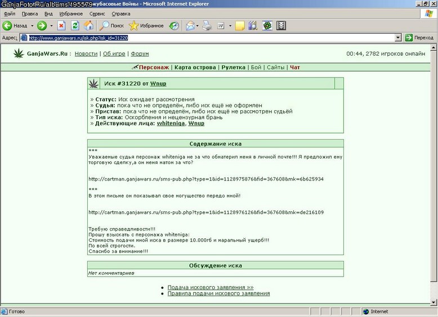This screenshot has width=438, height=317.
Task: Expand the Back button history dropdown arrow
Action: click(x=32, y=26)
